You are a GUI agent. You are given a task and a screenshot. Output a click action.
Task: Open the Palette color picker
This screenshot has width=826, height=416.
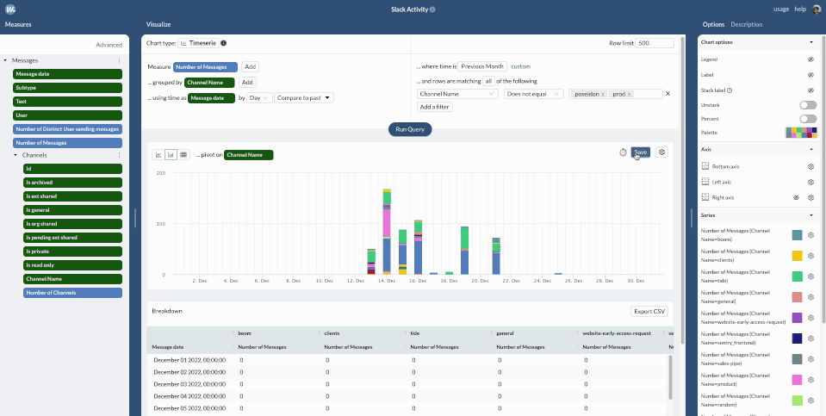click(x=801, y=133)
